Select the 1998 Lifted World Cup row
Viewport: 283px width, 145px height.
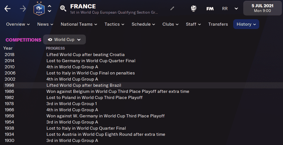click(84, 85)
